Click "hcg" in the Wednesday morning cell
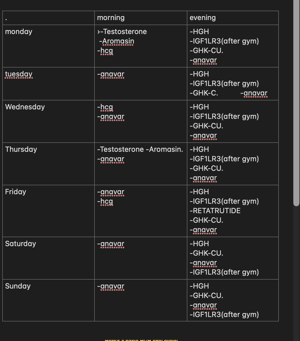Image resolution: width=300 pixels, height=341 pixels. click(107, 107)
